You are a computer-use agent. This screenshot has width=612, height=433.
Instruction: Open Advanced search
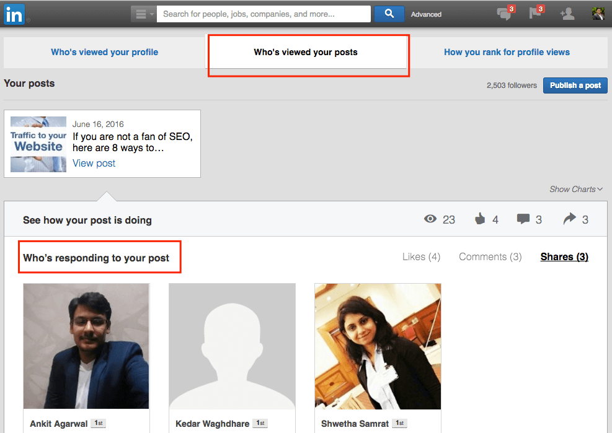pyautogui.click(x=426, y=14)
